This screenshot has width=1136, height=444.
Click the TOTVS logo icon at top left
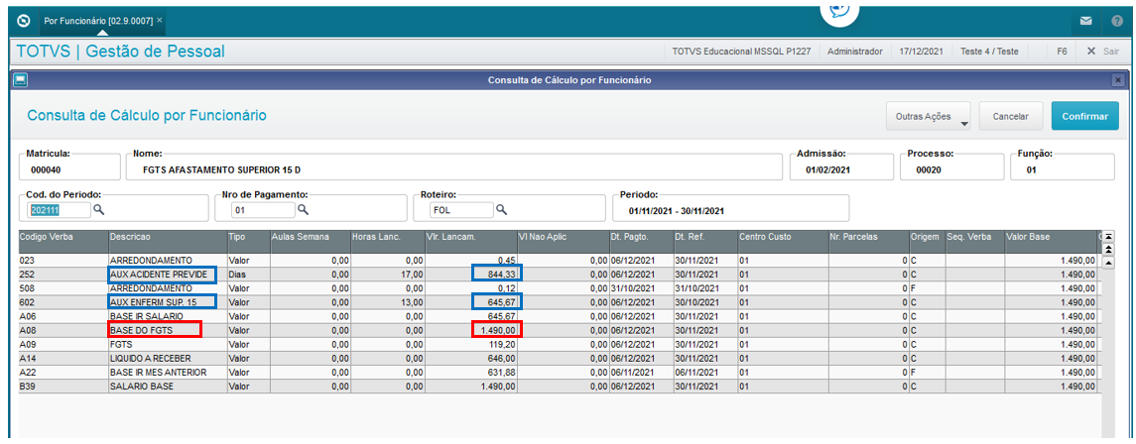pos(23,21)
